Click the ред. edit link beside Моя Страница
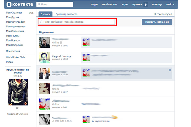 pyautogui.click(x=31, y=13)
